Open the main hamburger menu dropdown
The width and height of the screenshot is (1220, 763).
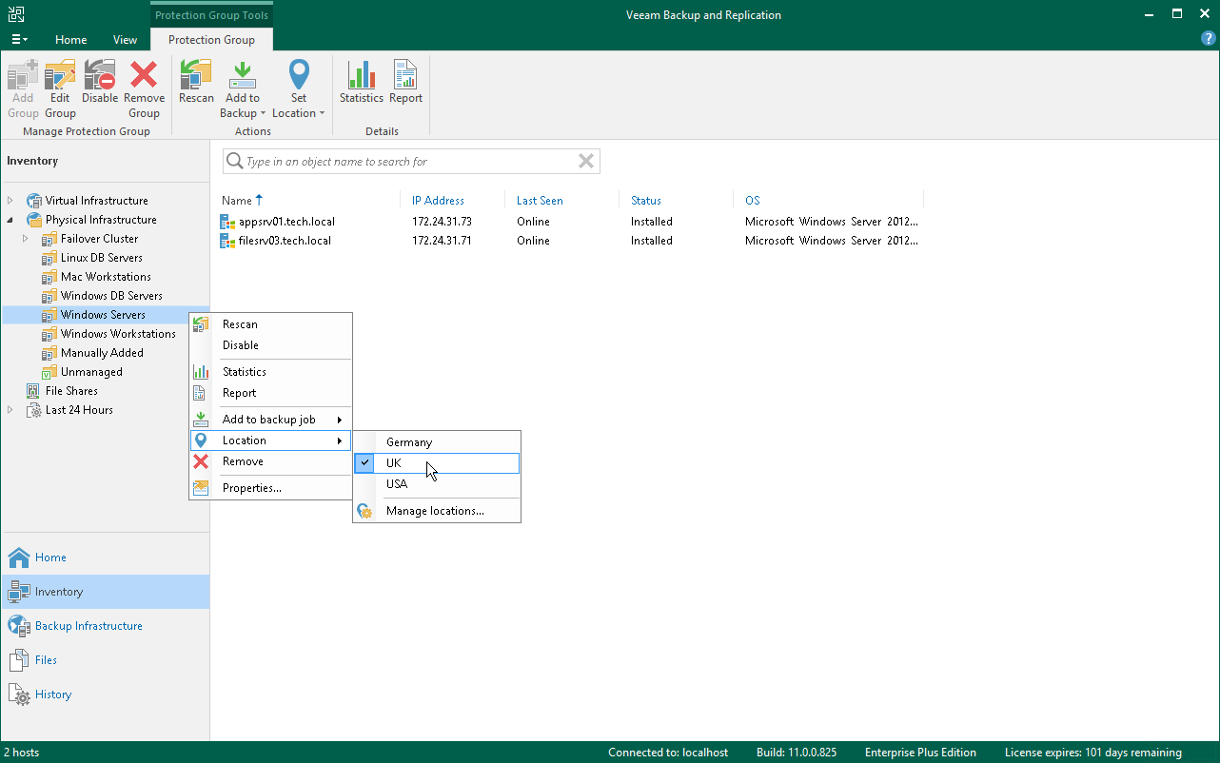point(19,39)
